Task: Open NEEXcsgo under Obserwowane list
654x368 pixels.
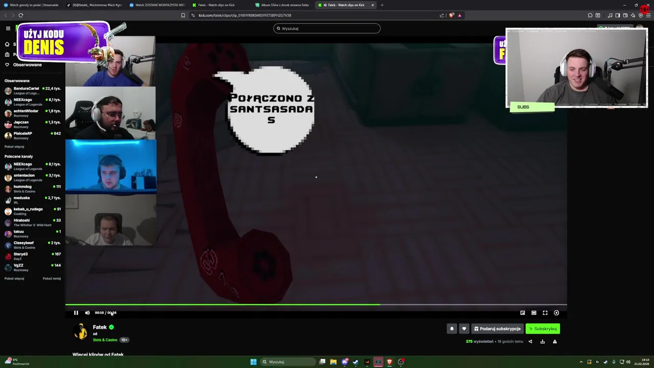Action: (33, 102)
